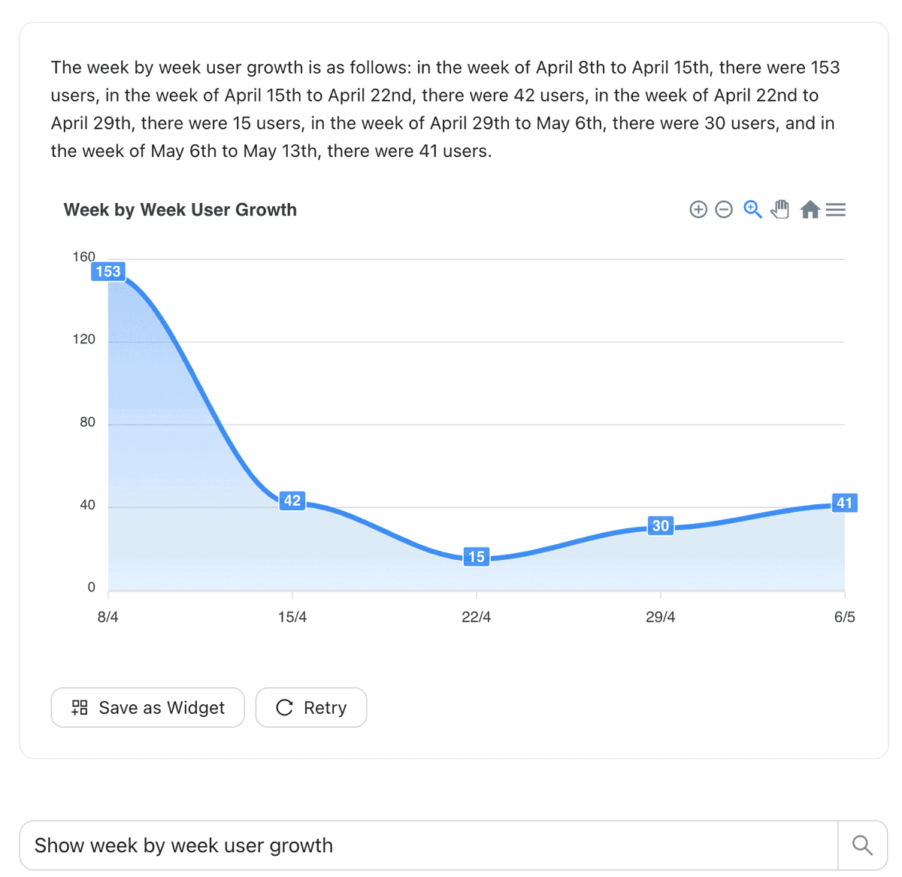Select the Selection Zoom magnifier tool
Viewport: 902px width, 877px height.
pyautogui.click(x=752, y=210)
